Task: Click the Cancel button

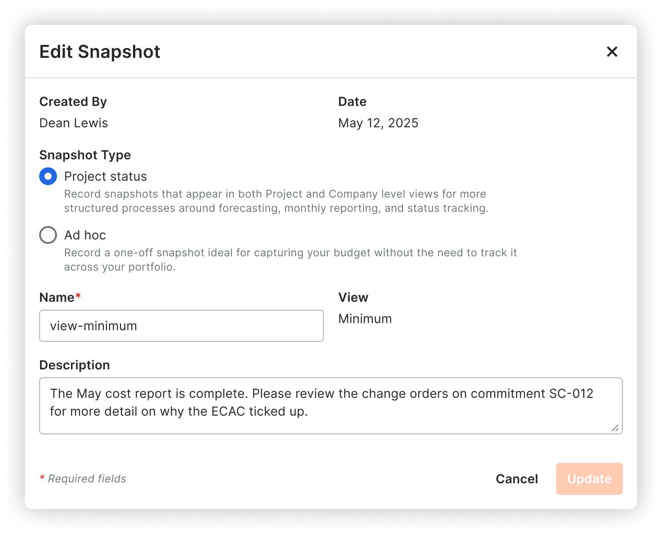Action: pos(517,479)
